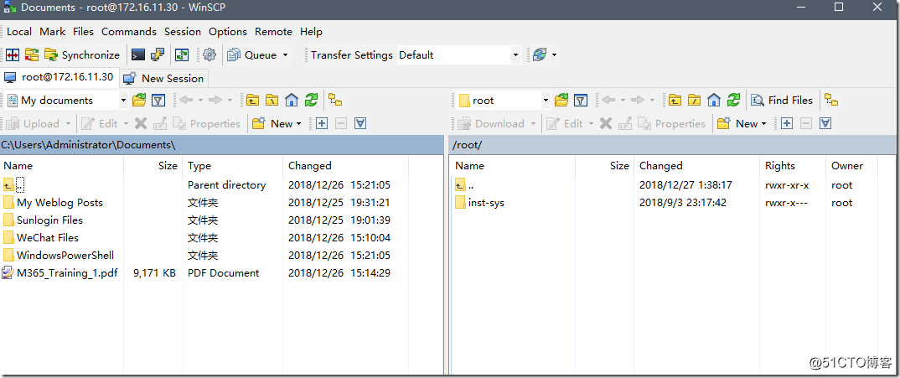Click remote Select Files plus icon
Image resolution: width=900 pixels, height=378 pixels.
point(787,123)
